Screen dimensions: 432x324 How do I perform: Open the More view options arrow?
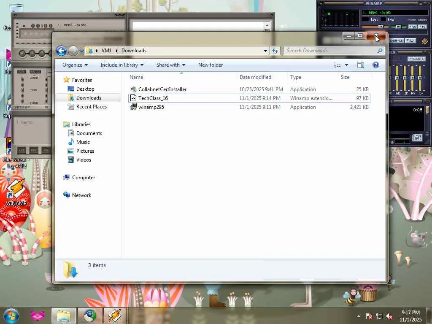[347, 65]
